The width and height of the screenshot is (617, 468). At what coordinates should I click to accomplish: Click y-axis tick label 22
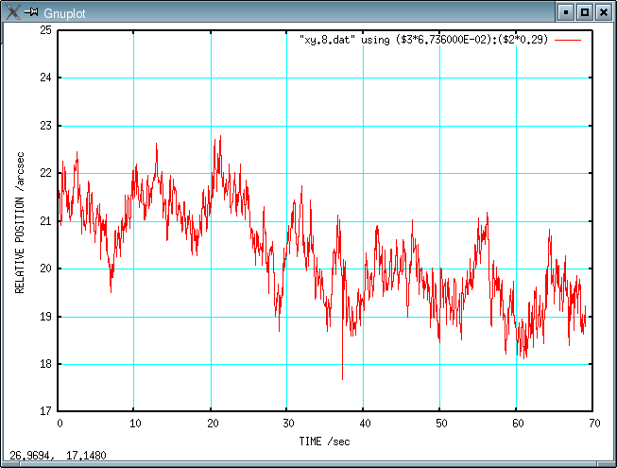click(45, 173)
